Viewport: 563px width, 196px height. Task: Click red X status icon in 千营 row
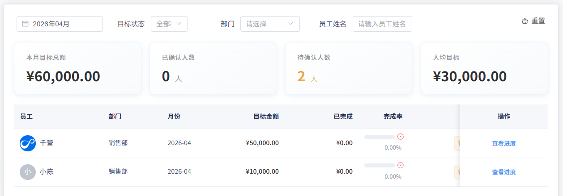point(401,137)
